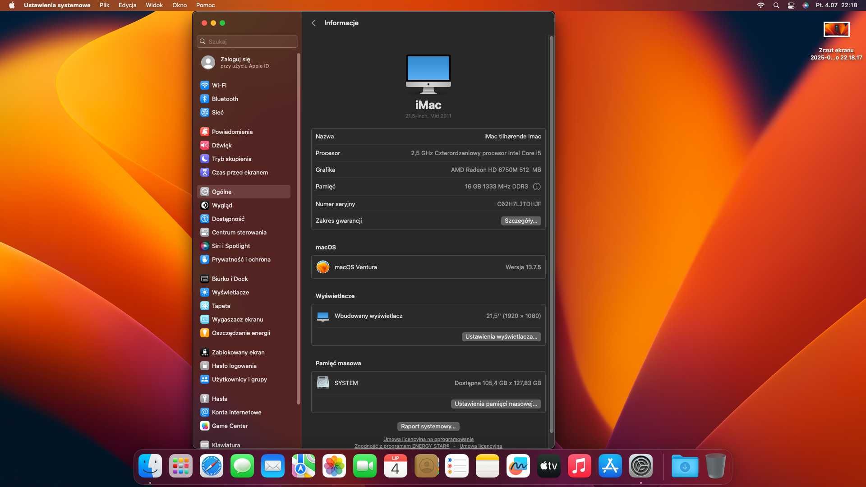Click the macOS Ventura row
The height and width of the screenshot is (487, 866).
[x=428, y=267]
